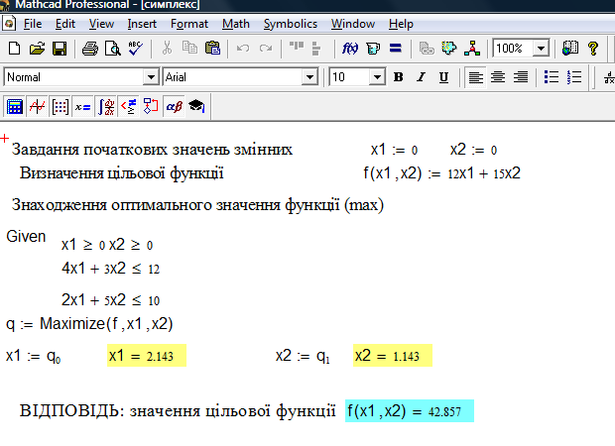Click constraint 2x1 + 5x2 ≤ 10
This screenshot has width=615, height=446.
tap(110, 300)
